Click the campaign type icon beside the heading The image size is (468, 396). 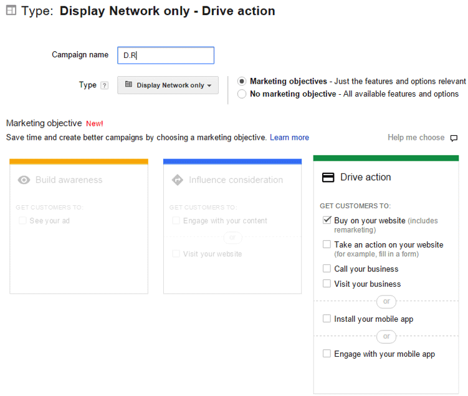11,11
